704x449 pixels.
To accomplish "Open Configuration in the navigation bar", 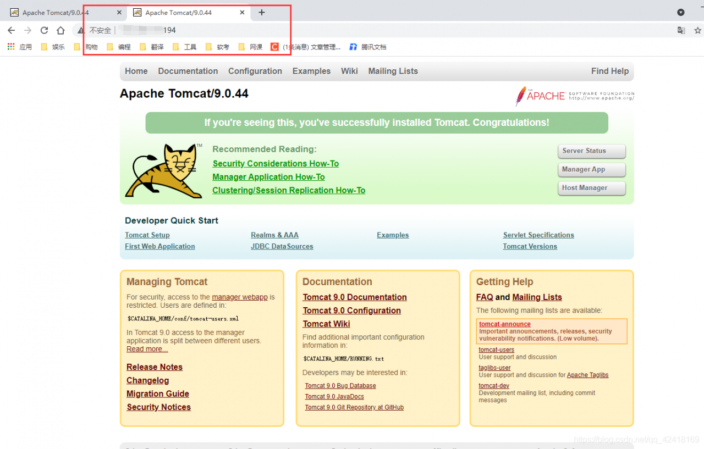I will point(255,71).
